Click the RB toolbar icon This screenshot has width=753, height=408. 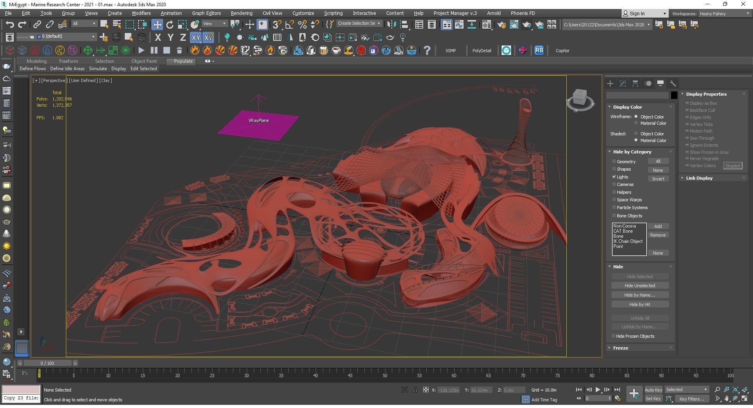tap(539, 50)
